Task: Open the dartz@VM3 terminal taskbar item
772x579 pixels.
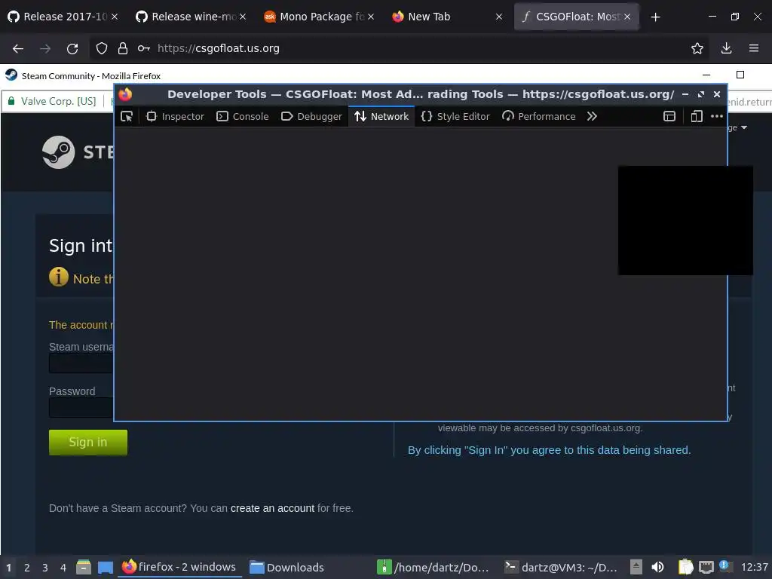Action: pos(561,568)
